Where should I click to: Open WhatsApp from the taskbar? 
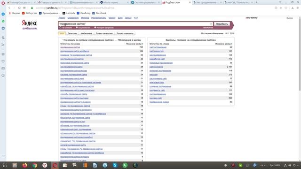tap(125, 165)
